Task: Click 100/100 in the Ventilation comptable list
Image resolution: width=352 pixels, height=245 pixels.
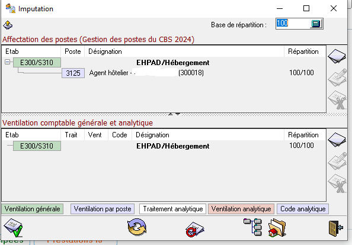Action: point(301,146)
